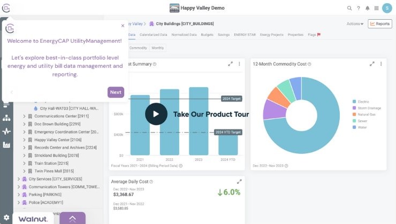Viewport: 396px width, 224px height.
Task: Open the Actions dropdown
Action: coord(355,24)
